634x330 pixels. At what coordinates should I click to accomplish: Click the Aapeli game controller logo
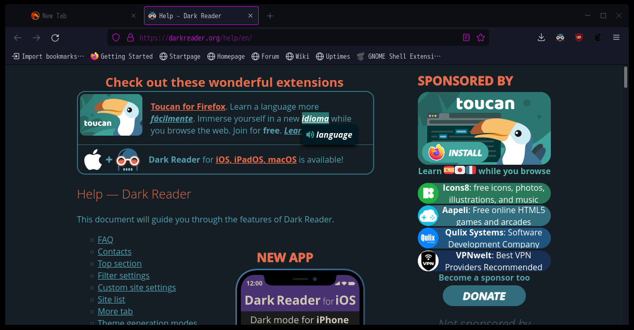pyautogui.click(x=428, y=216)
